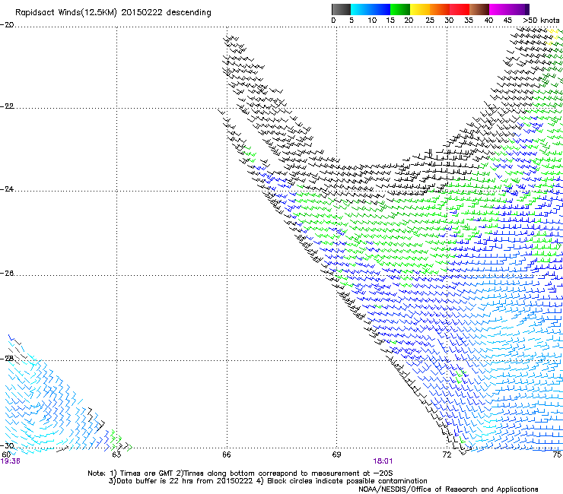Click the latitude label -26

point(7,274)
